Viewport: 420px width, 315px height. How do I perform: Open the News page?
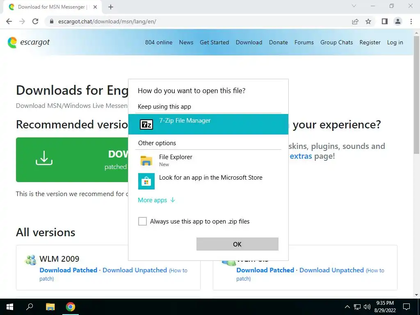(186, 42)
